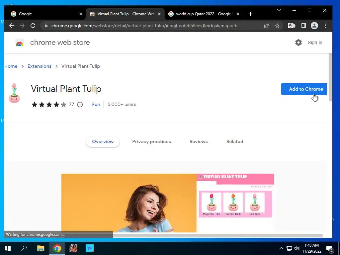Go to the Home breadcrumb link

click(x=11, y=66)
